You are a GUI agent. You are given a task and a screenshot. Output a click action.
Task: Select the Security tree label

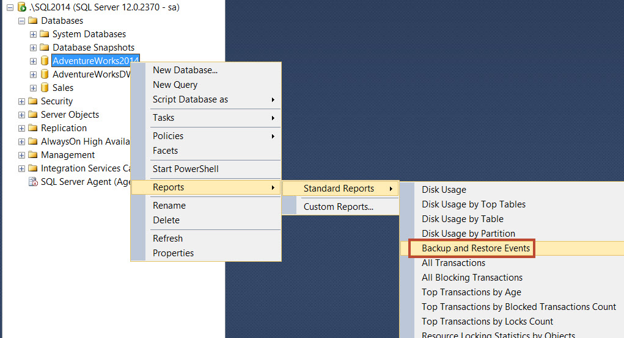56,101
